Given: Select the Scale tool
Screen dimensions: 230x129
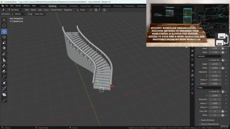Looking at the screenshot, I should click(4, 43).
